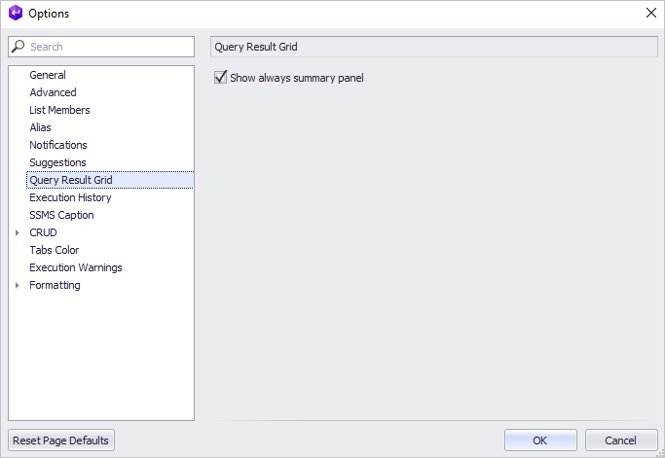Open Execution Warnings settings

point(76,267)
